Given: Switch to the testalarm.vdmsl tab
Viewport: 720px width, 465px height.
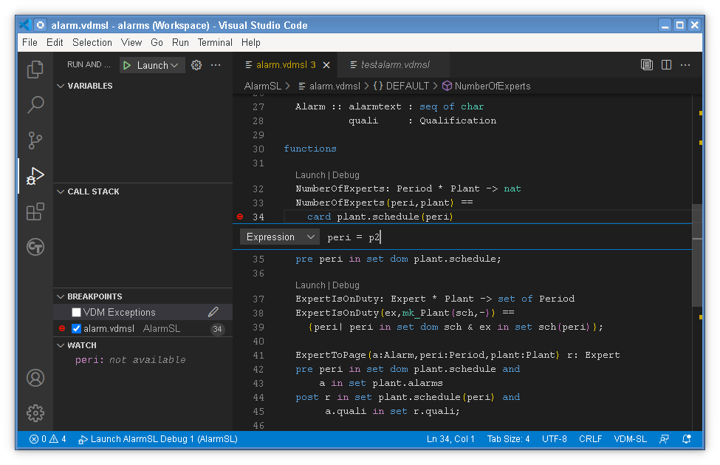Looking at the screenshot, I should [394, 65].
